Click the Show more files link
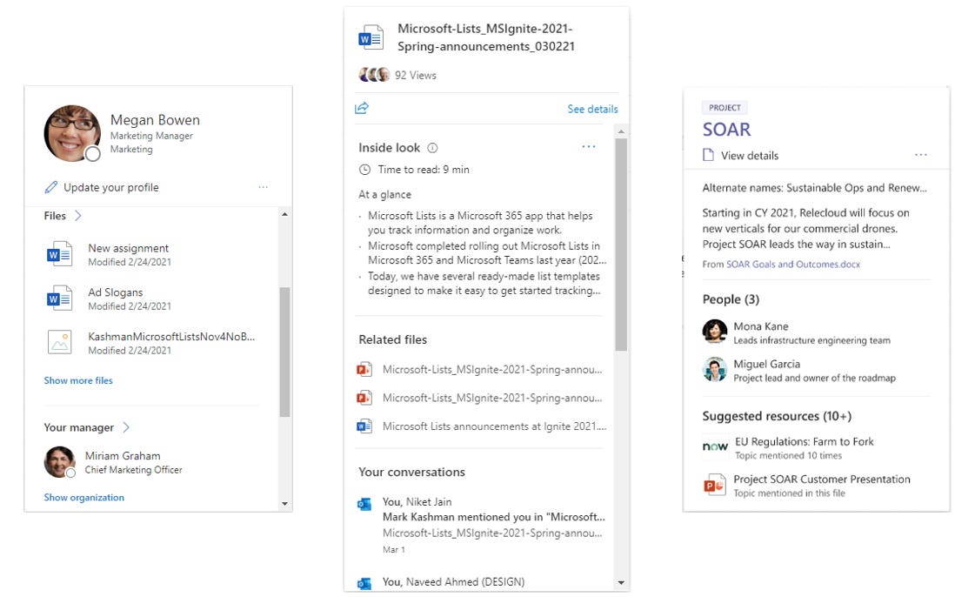This screenshot has width=975, height=597. click(78, 380)
